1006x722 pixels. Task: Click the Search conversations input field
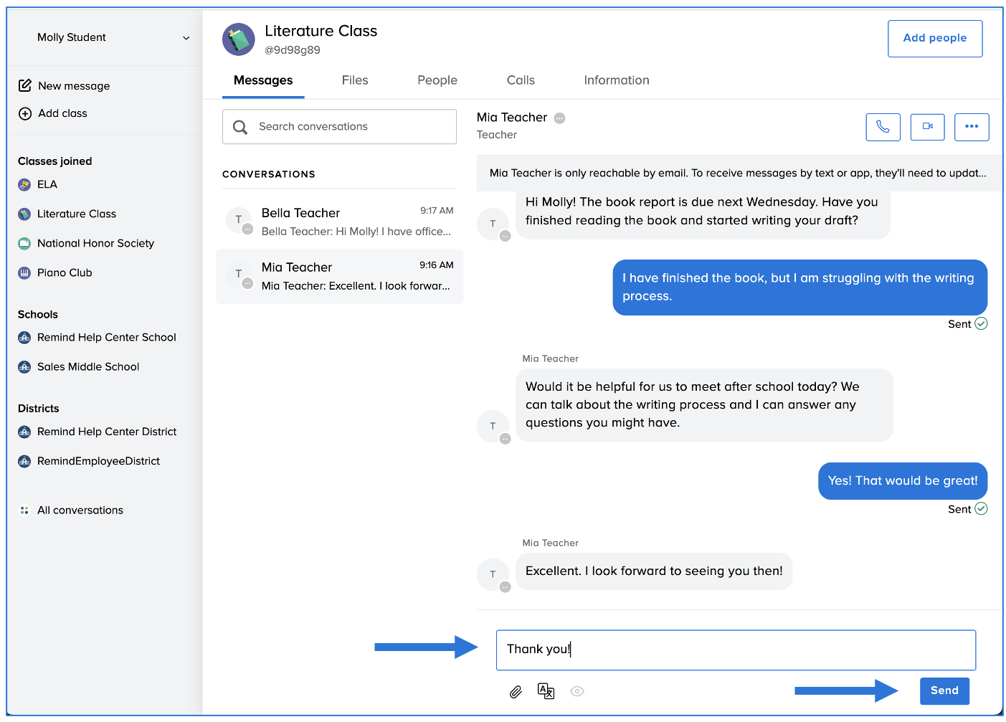(339, 126)
